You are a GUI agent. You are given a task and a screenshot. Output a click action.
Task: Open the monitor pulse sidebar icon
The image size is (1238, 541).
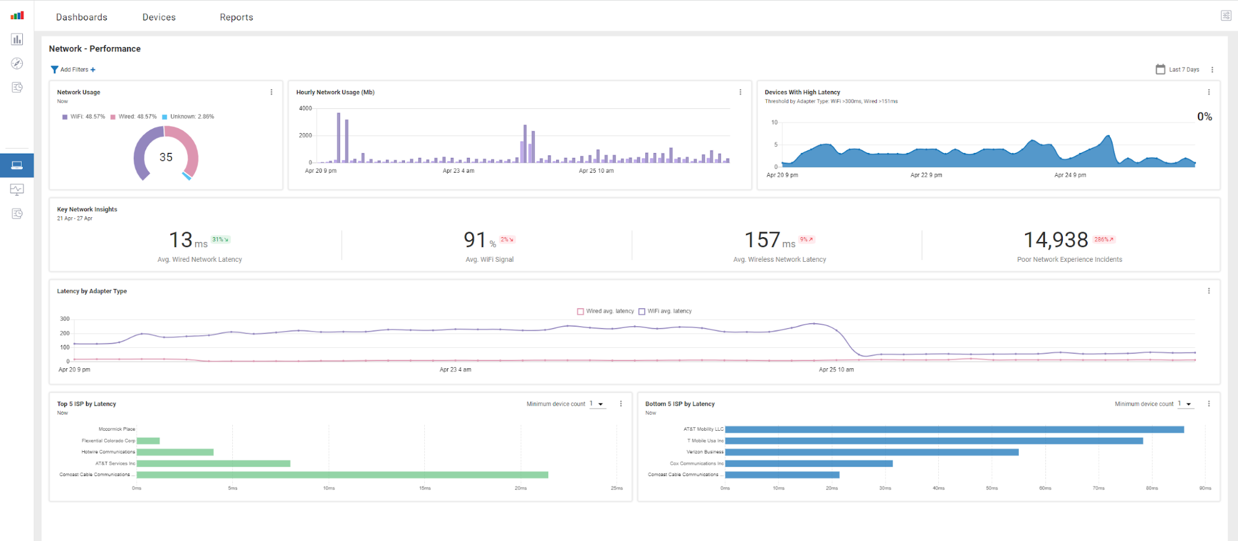(x=17, y=189)
